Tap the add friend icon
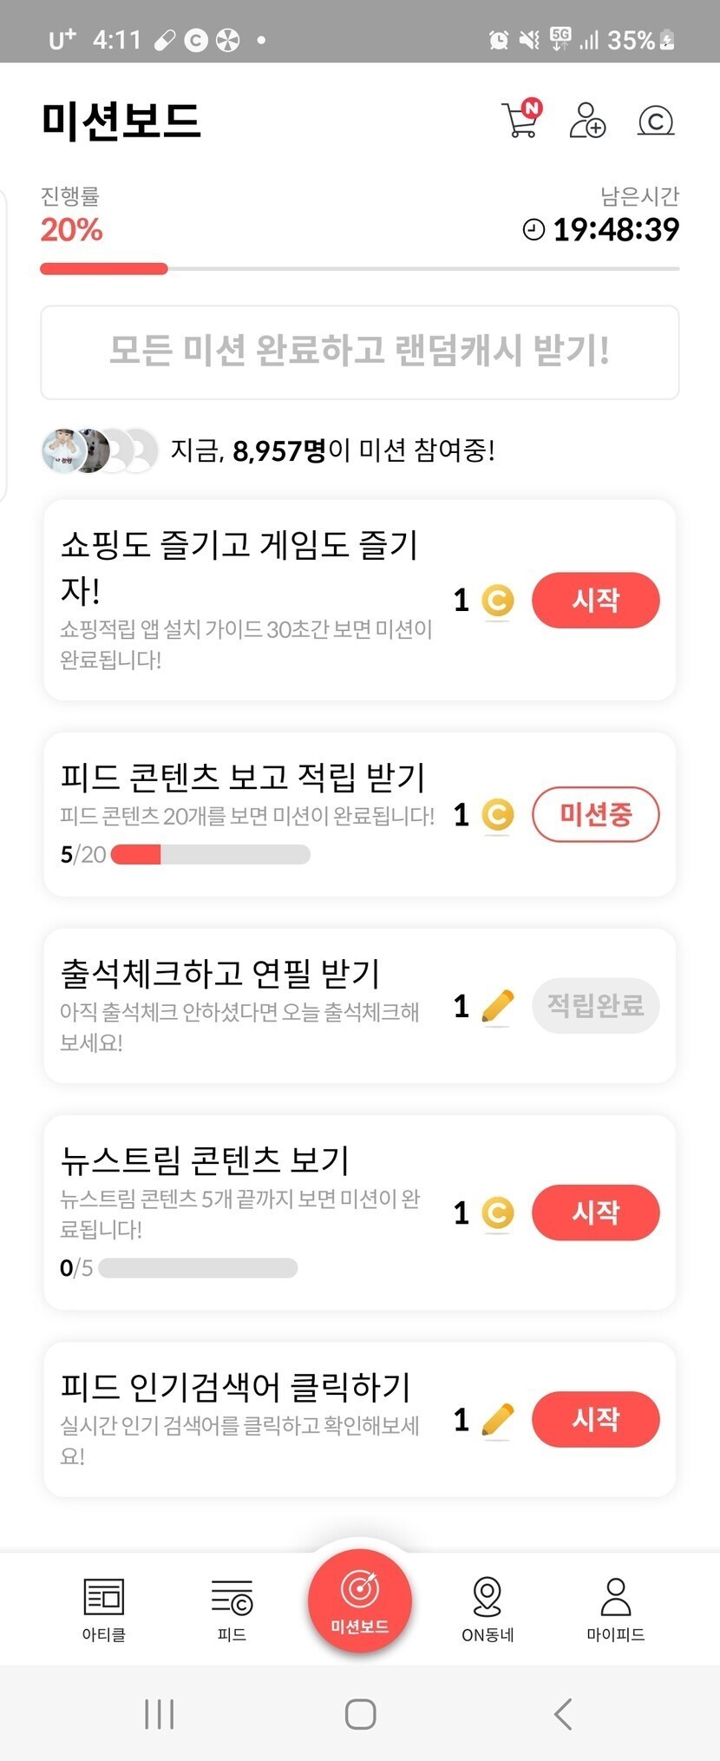Viewport: 720px width, 1761px height. (587, 121)
